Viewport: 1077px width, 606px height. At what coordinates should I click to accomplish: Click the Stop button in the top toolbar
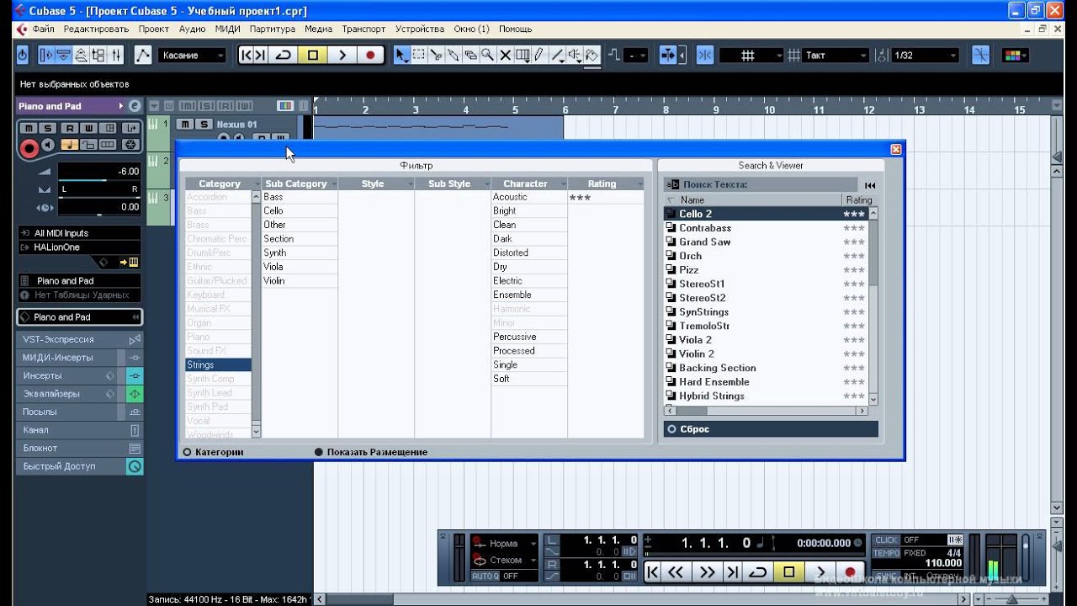pyautogui.click(x=313, y=56)
